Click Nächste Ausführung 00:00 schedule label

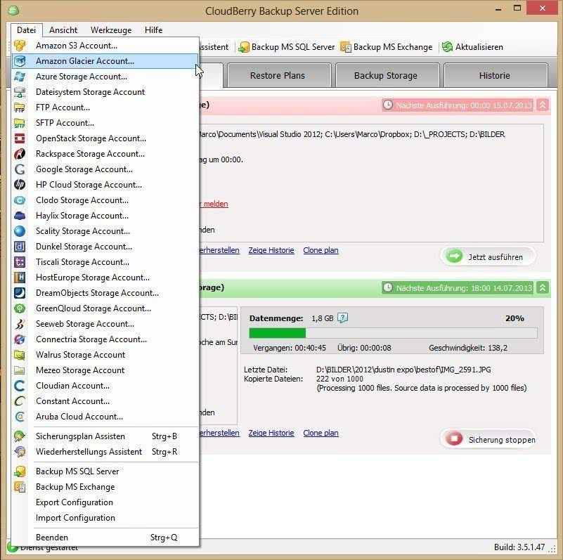(458, 105)
